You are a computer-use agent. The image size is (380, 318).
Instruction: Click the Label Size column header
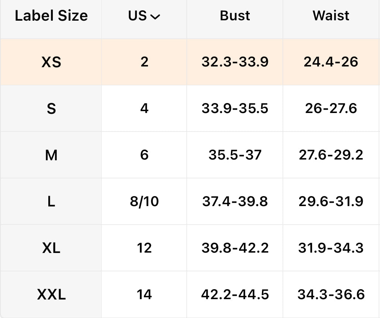[51, 16]
